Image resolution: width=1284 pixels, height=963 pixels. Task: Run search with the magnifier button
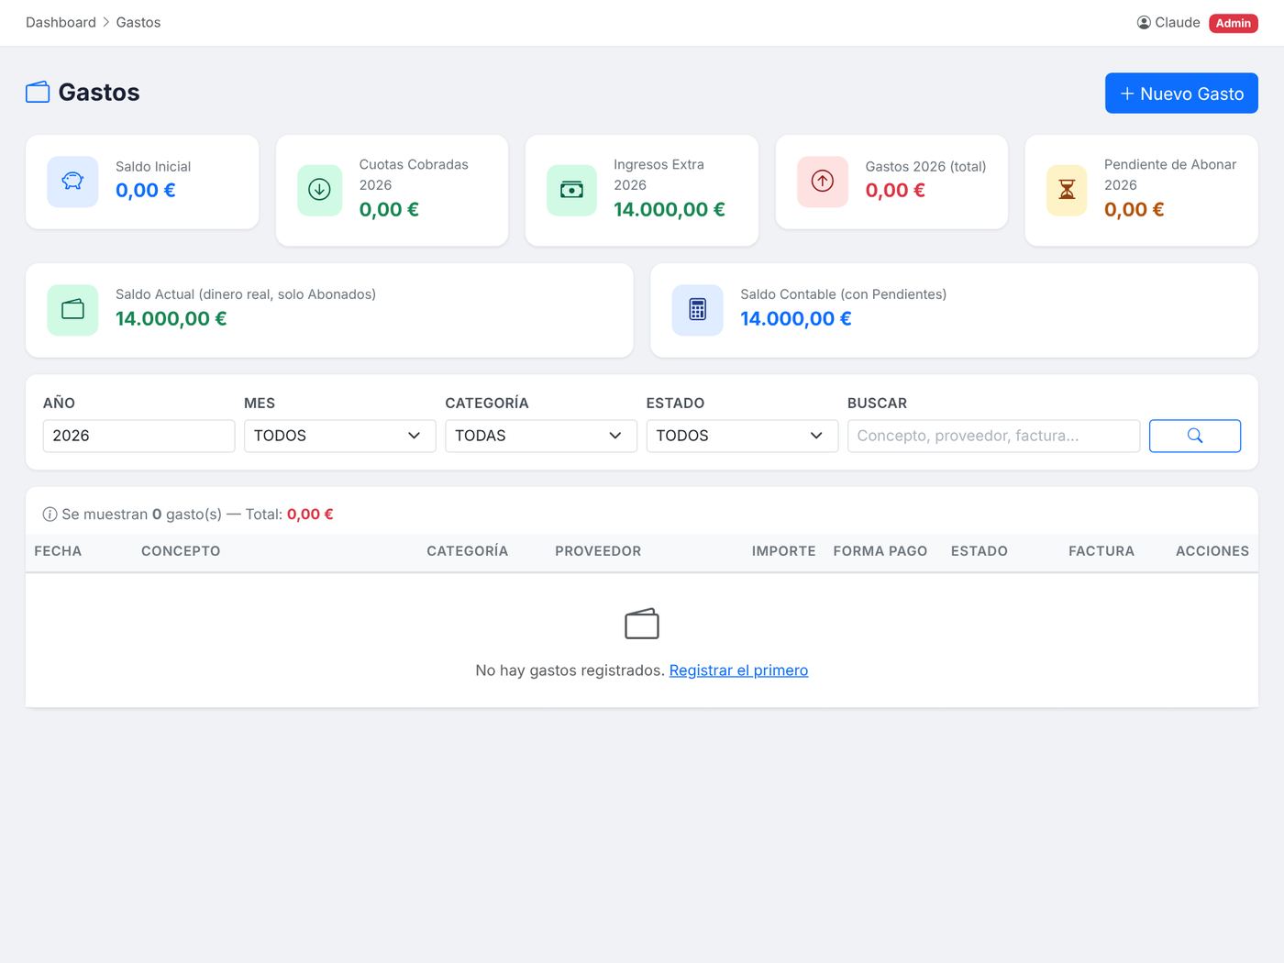click(x=1195, y=436)
